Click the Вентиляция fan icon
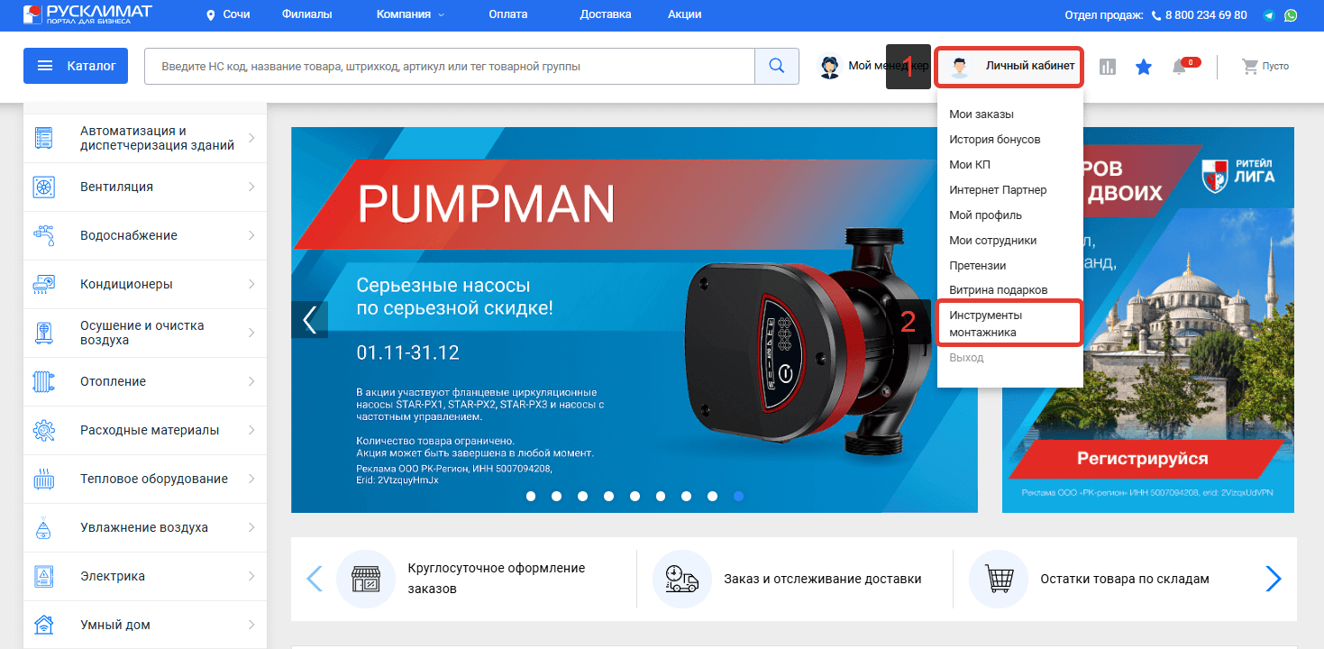 pos(44,187)
